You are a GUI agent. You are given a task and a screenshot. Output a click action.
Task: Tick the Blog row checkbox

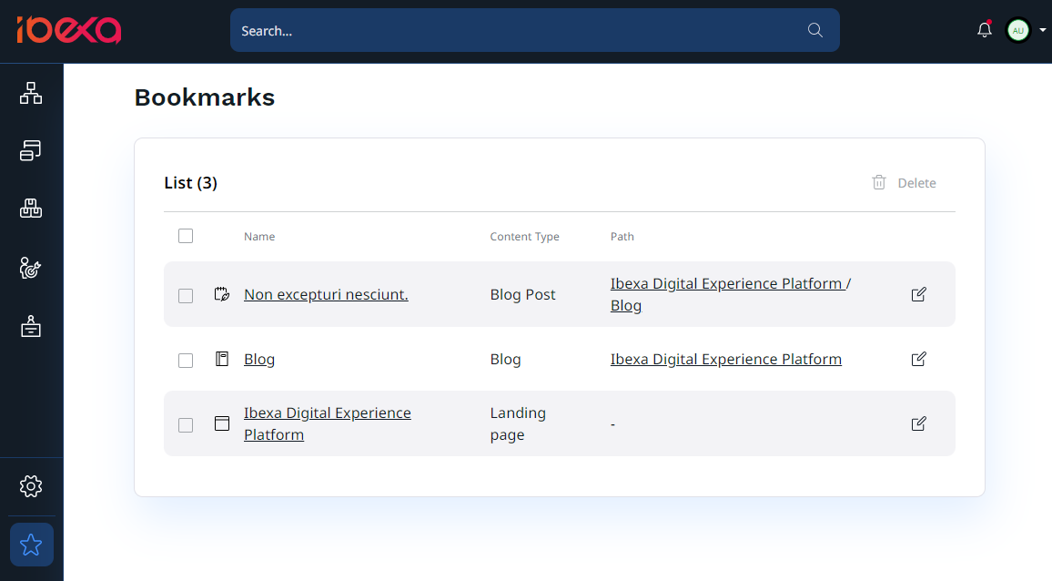[x=186, y=360]
